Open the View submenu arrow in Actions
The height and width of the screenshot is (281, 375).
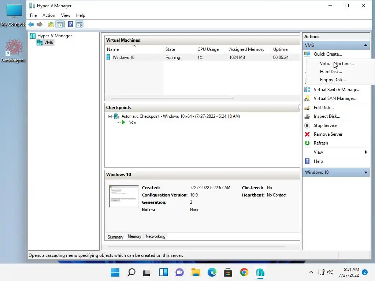(x=366, y=152)
